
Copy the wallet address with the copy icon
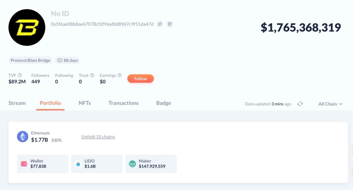pos(160,24)
